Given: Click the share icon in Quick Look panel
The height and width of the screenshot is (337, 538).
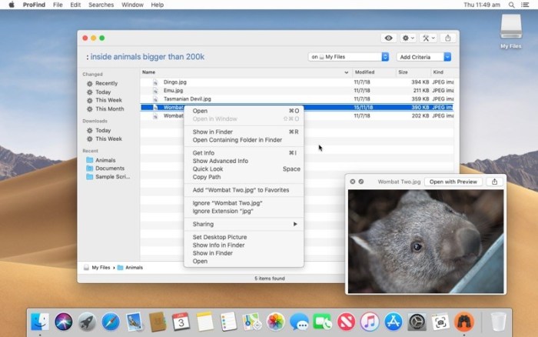Looking at the screenshot, I should (x=494, y=182).
